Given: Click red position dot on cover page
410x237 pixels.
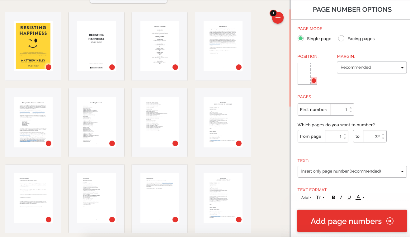Looking at the screenshot, I should click(49, 67).
